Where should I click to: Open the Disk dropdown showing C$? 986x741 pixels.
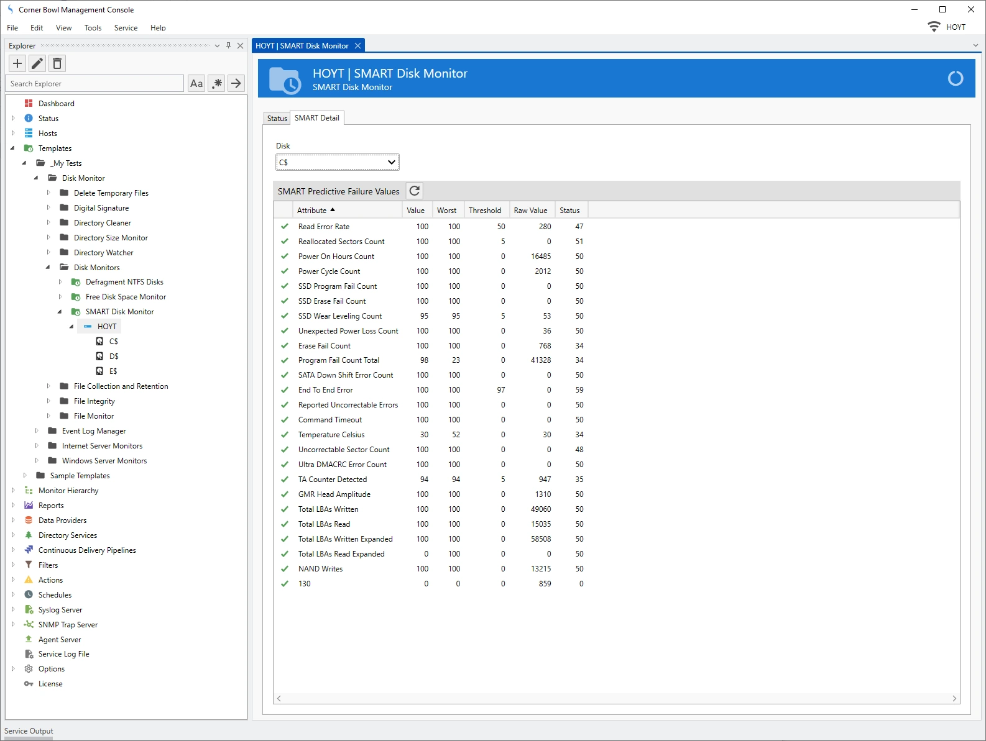coord(337,162)
